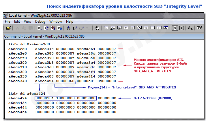Click address 'a6eca434' in second dump
208x122 pixels.
tap(18, 103)
